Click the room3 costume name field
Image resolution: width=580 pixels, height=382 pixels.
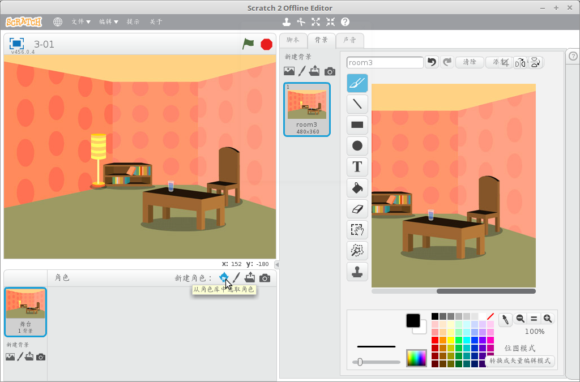pyautogui.click(x=385, y=62)
